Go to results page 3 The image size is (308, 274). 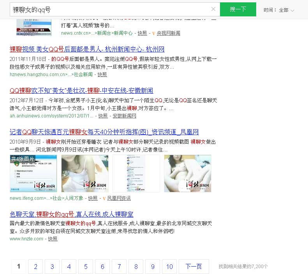click(52, 267)
